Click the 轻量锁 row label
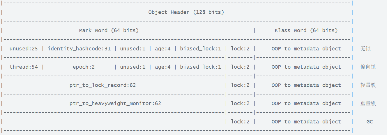Screen dimensions: 387x135 pyautogui.click(x=368, y=85)
